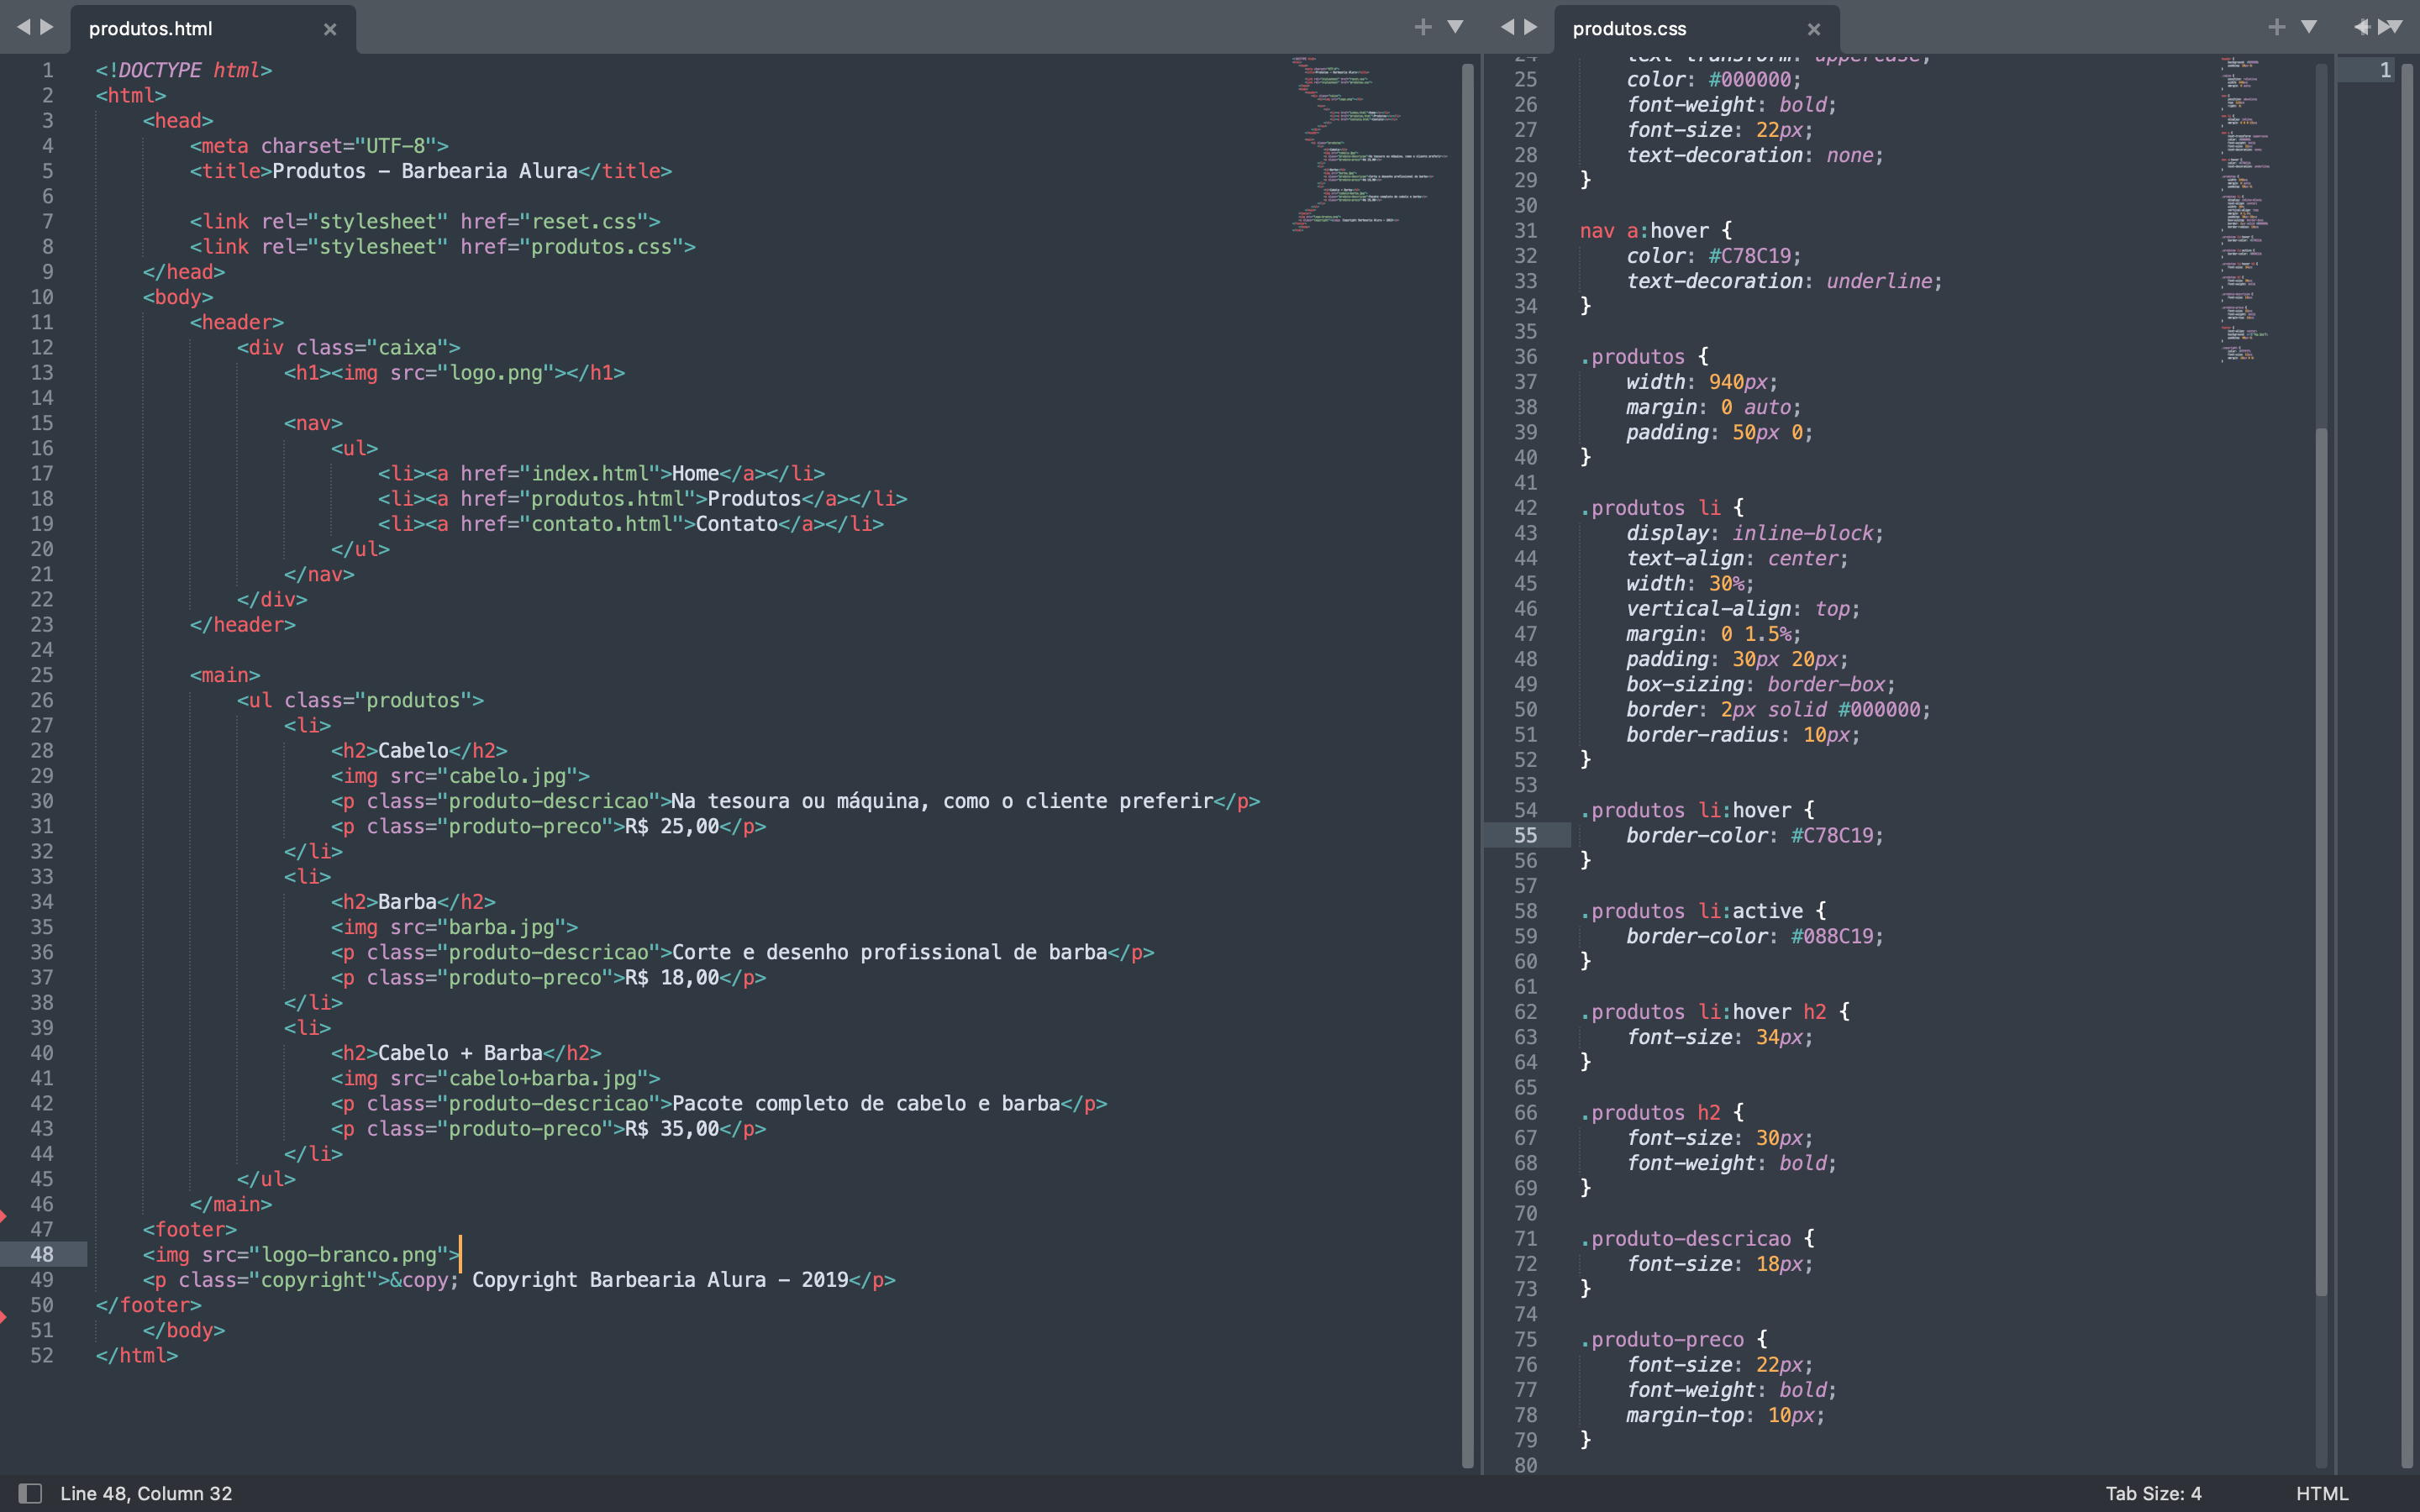Click the produtos.css vertical scrollbar thumb
2420x1512 pixels.
point(2321,862)
